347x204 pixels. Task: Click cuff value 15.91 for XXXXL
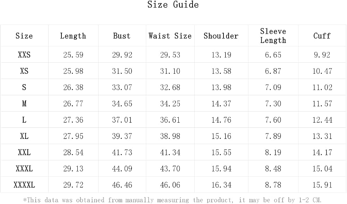pos(322,185)
